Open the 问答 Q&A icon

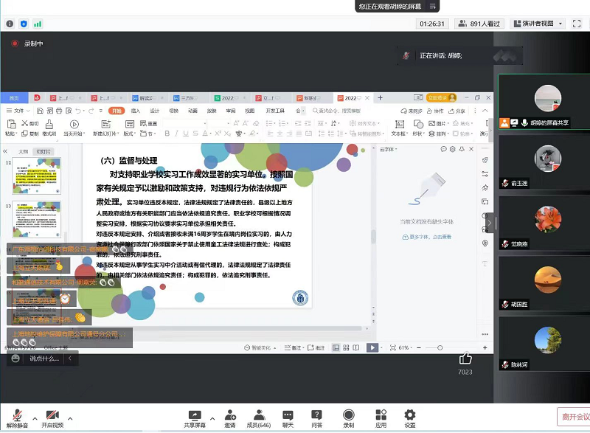pyautogui.click(x=317, y=418)
